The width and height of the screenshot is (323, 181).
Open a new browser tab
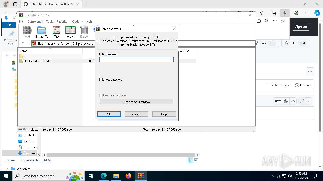(x=86, y=4)
